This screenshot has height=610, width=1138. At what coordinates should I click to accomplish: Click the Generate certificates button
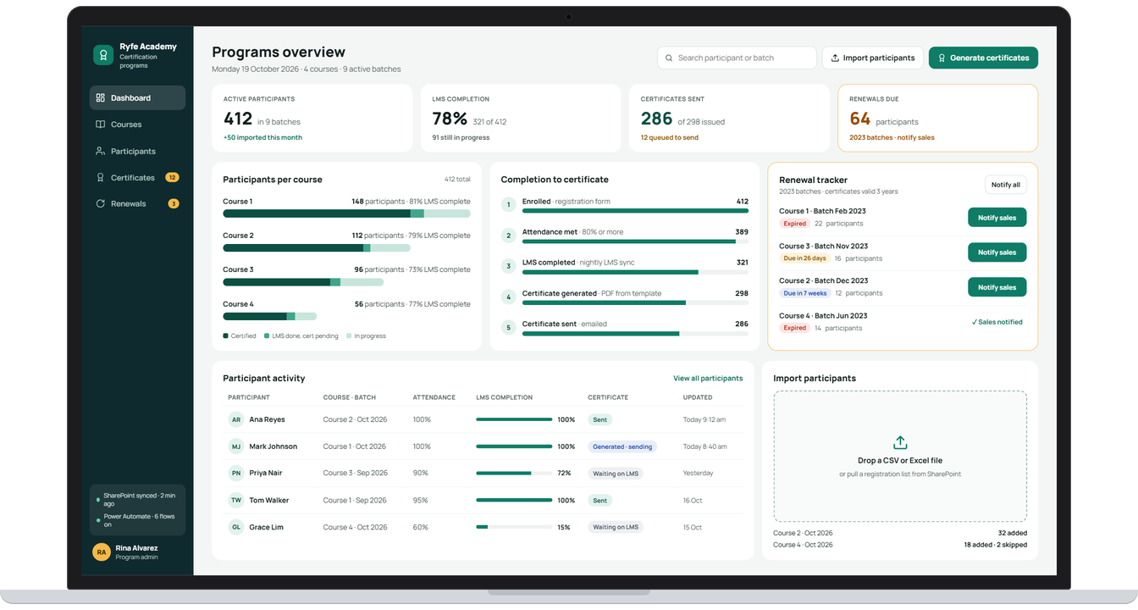coord(983,58)
